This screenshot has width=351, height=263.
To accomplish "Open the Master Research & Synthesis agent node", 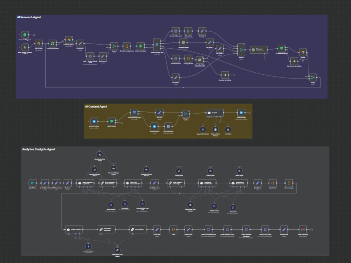I will (85, 183).
